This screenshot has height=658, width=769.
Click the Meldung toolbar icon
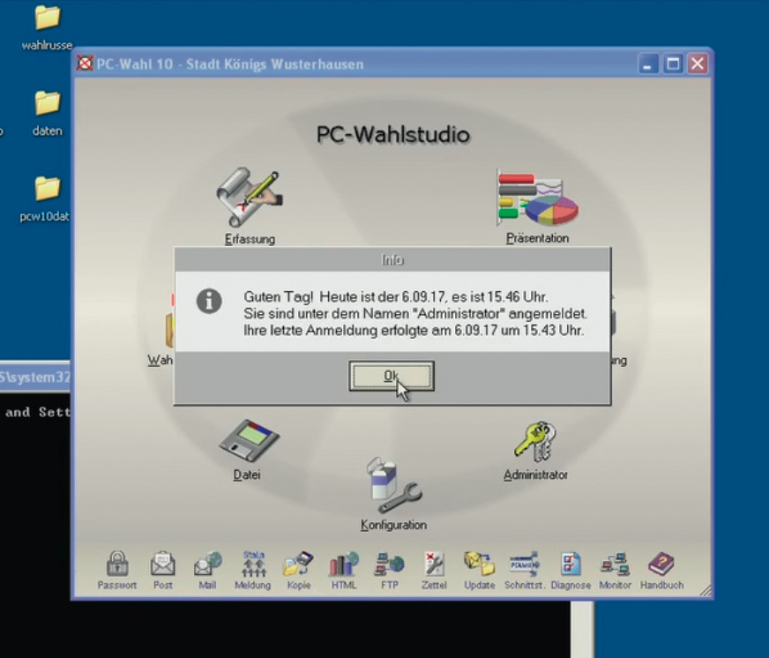tap(253, 565)
